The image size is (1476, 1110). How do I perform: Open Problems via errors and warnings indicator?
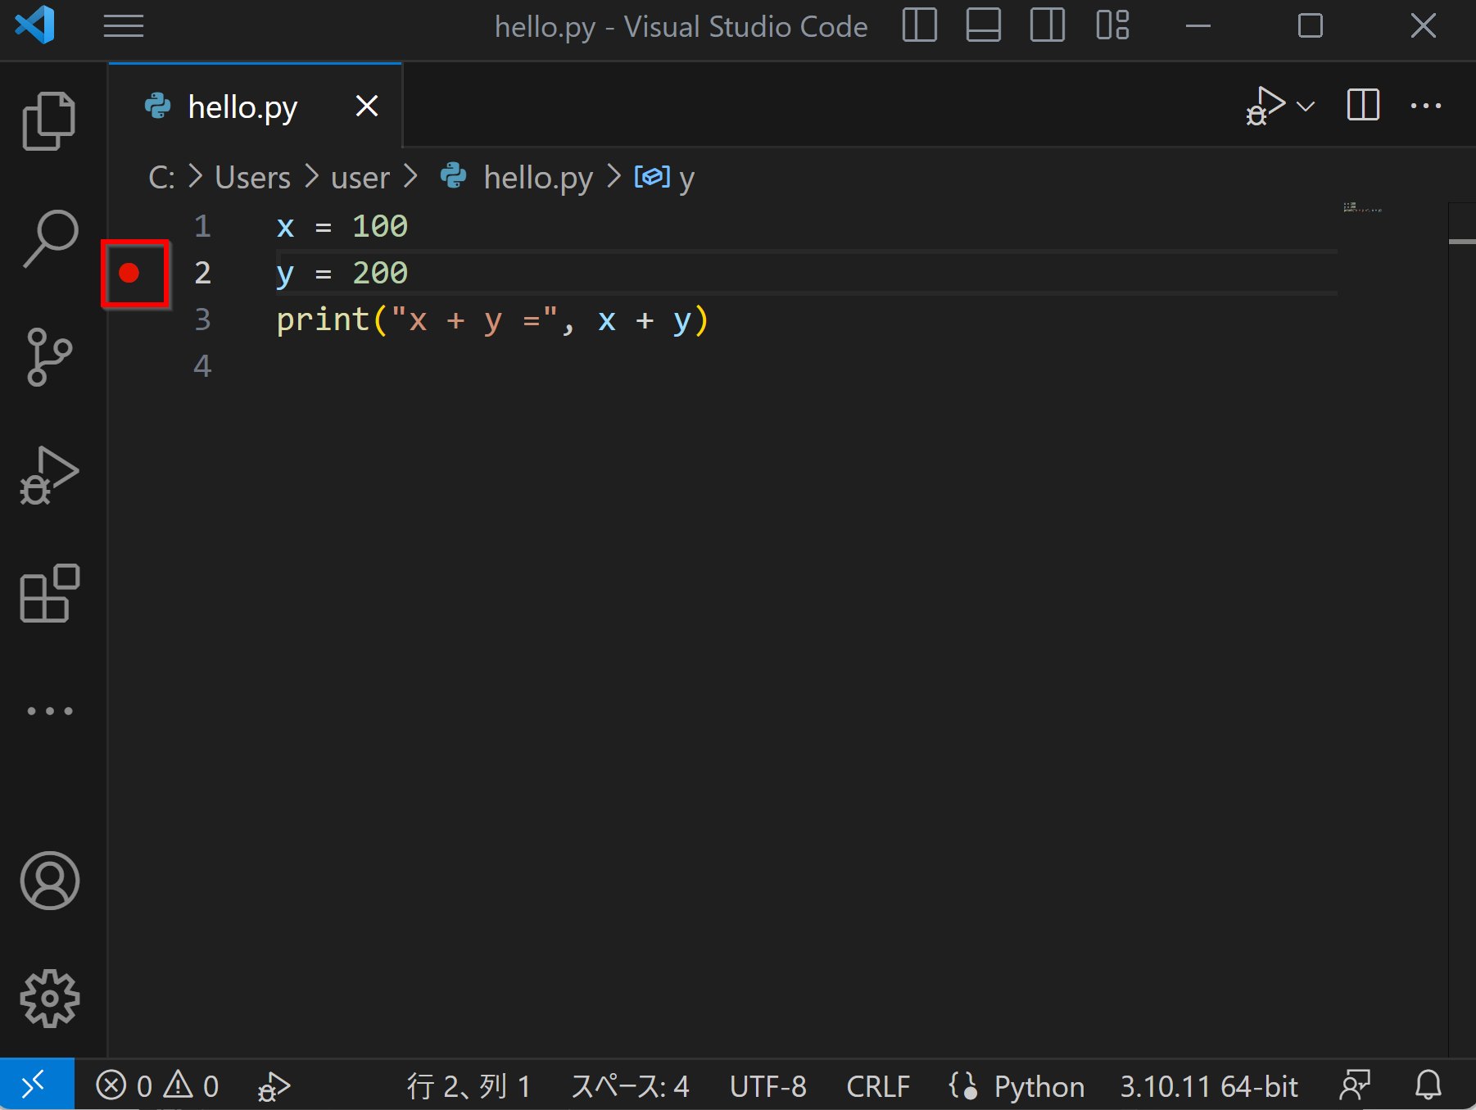coord(157,1085)
